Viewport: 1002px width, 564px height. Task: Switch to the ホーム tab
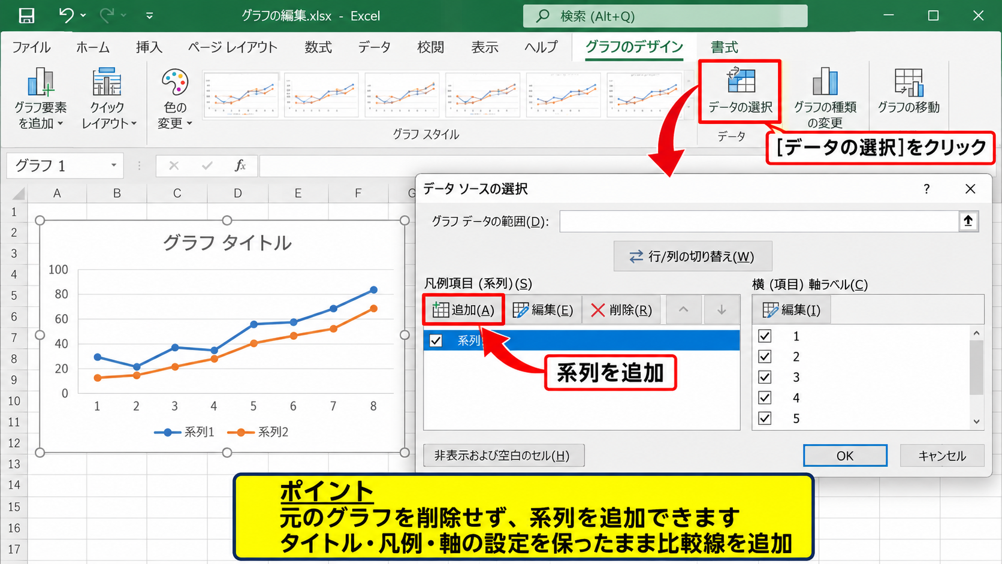point(93,47)
